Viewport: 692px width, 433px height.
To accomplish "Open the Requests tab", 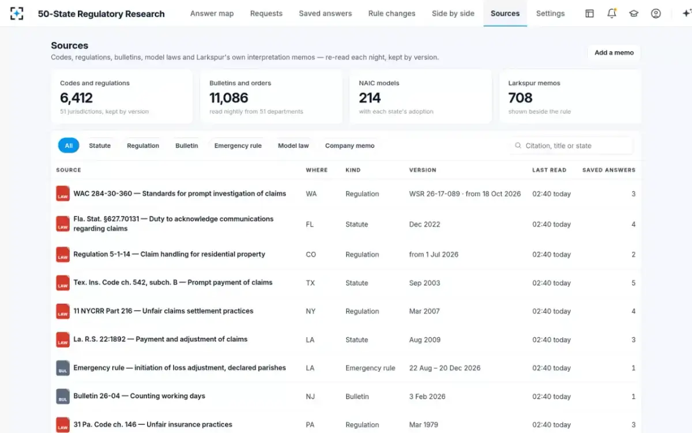I will pos(266,13).
